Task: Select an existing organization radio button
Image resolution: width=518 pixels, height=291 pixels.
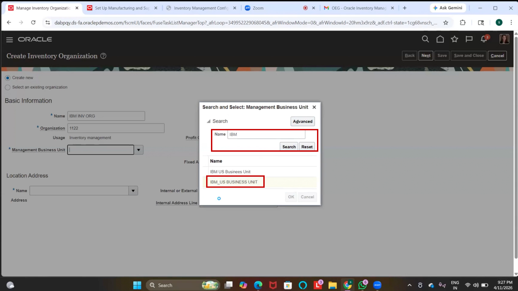Action: click(x=8, y=87)
